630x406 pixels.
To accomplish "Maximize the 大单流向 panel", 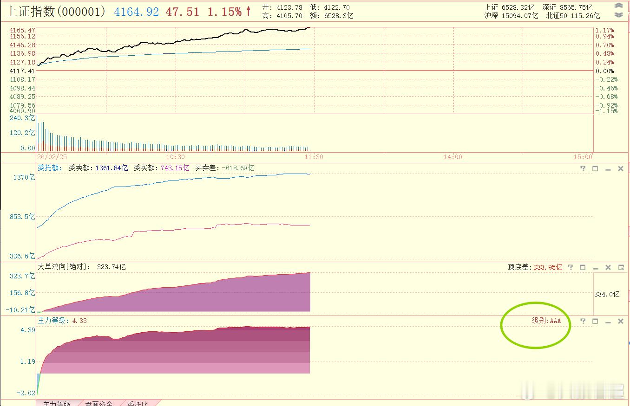I will click(583, 267).
